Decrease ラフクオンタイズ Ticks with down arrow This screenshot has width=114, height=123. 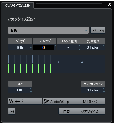click(104, 92)
